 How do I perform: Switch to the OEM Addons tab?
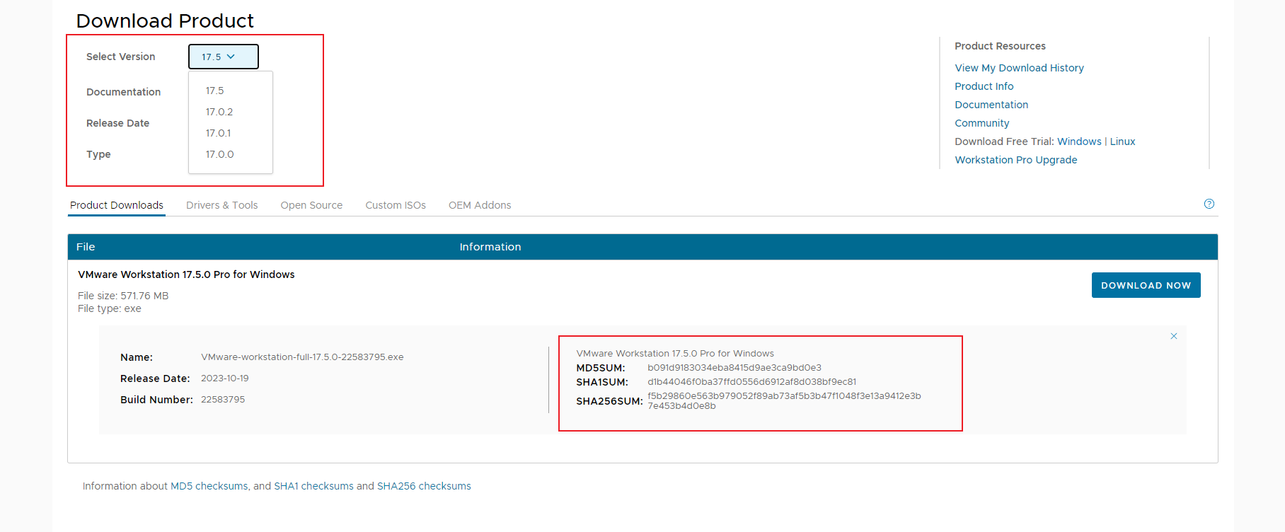tap(480, 205)
